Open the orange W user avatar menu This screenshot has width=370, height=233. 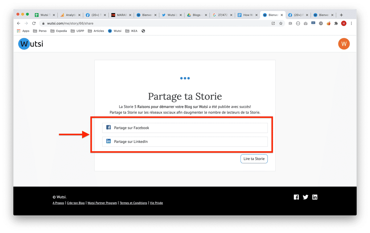(344, 44)
